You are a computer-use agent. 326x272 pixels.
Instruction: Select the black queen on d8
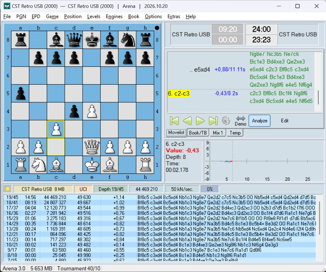[x=74, y=40]
